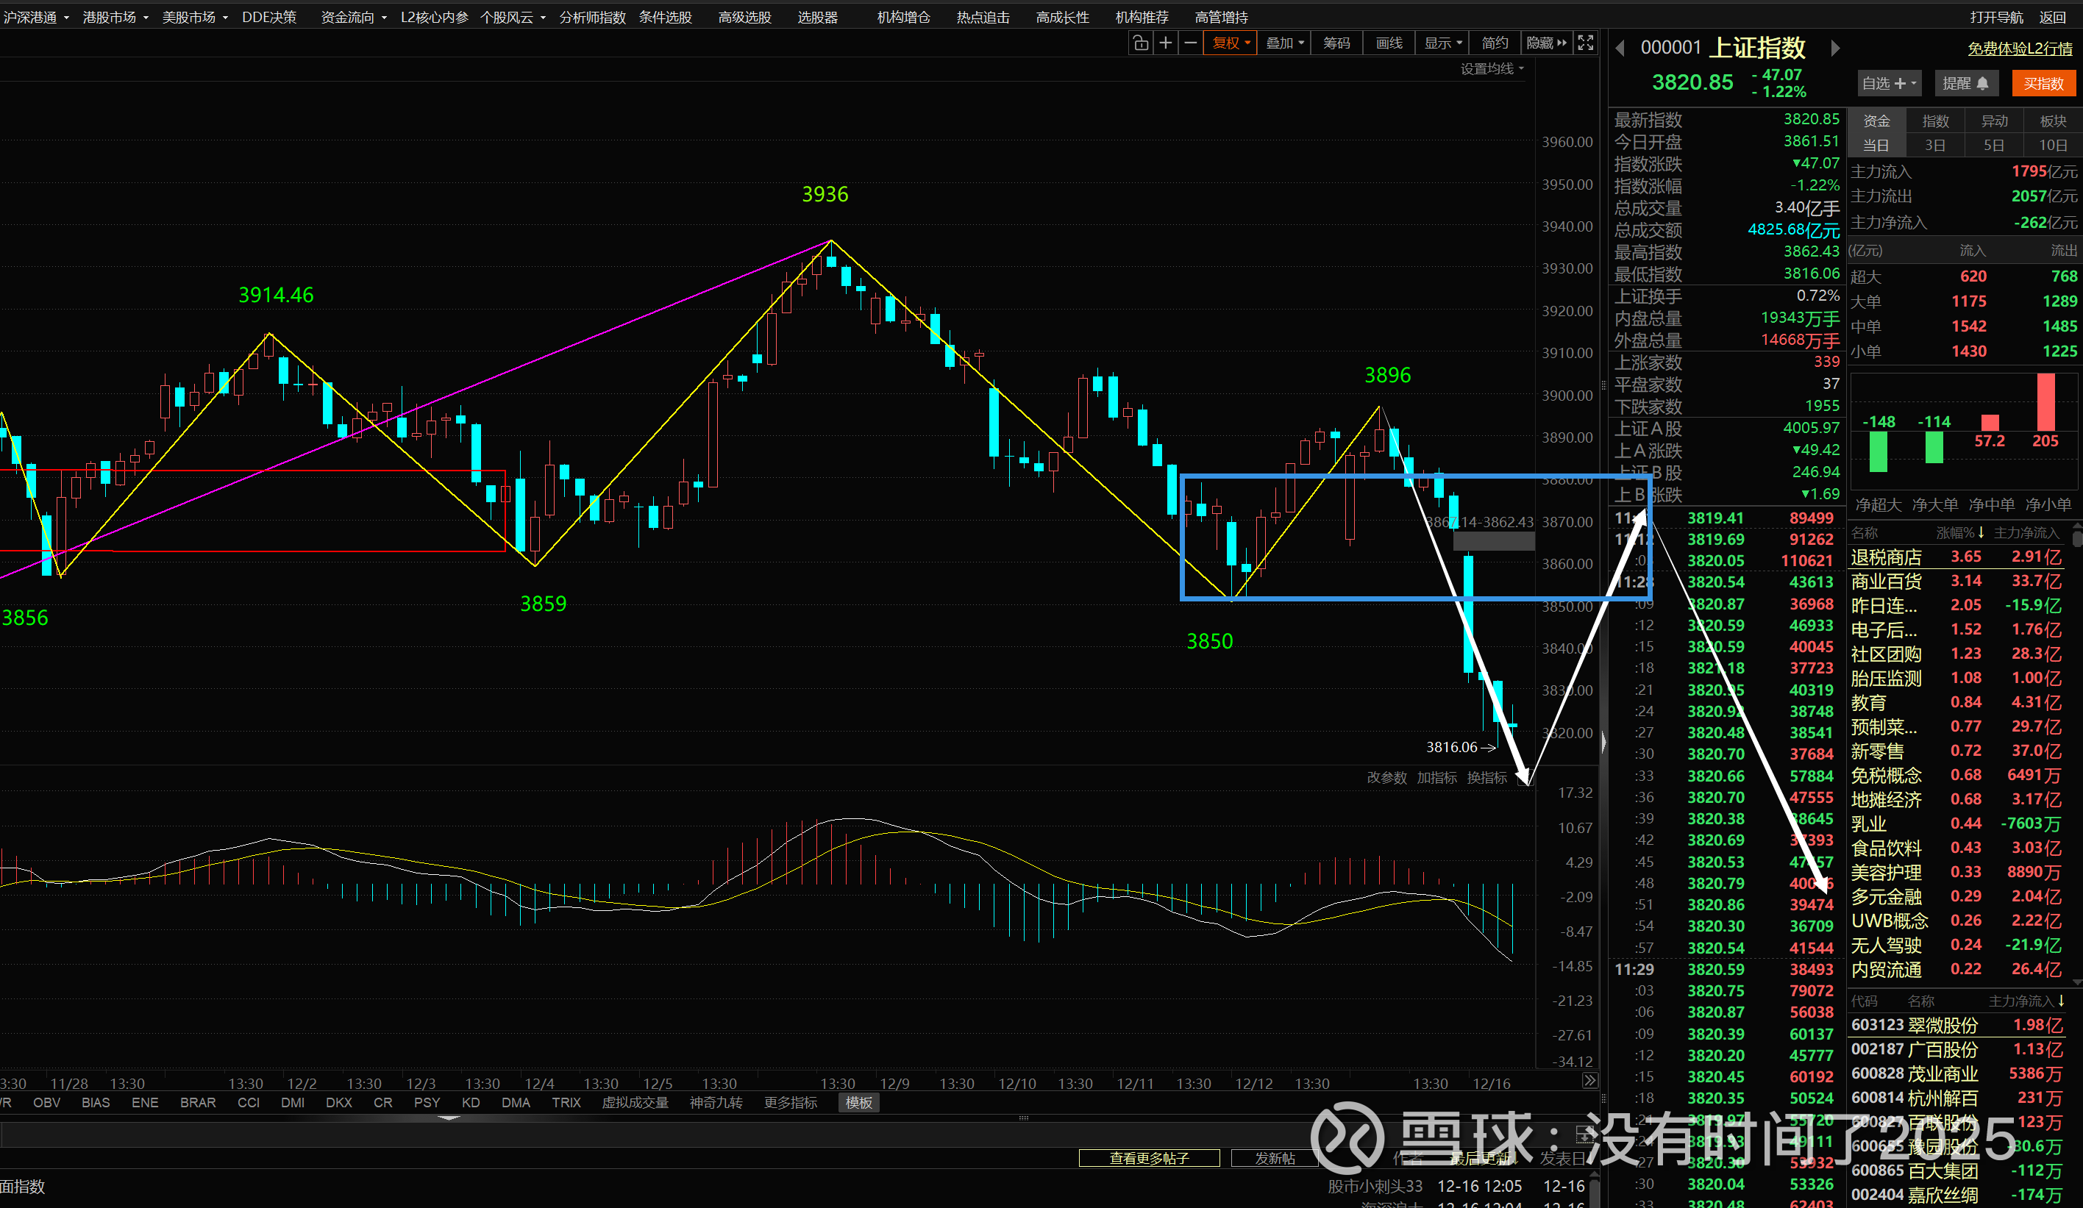The width and height of the screenshot is (2083, 1208).
Task: Open the 复权 dropdown
Action: (x=1231, y=43)
